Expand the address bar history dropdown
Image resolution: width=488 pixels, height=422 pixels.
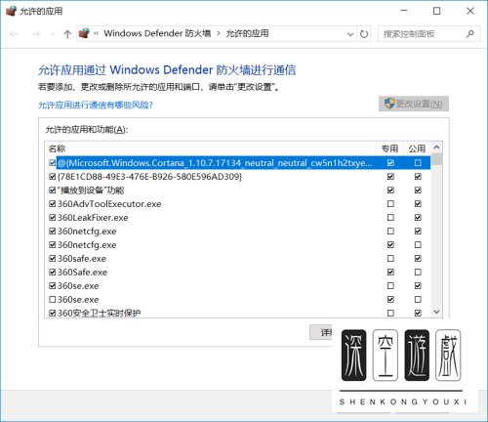click(x=350, y=34)
